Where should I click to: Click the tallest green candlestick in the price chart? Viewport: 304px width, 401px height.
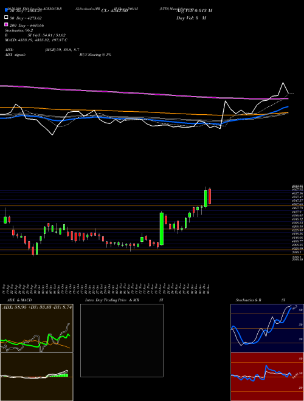click(162, 228)
